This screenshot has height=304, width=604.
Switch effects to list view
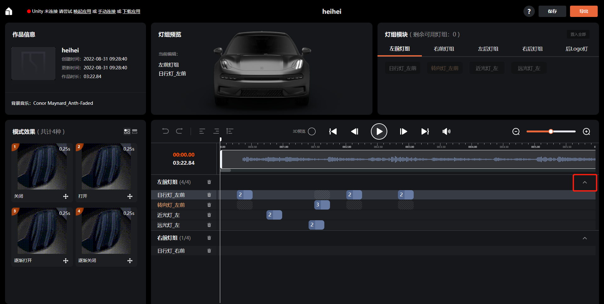tap(135, 131)
